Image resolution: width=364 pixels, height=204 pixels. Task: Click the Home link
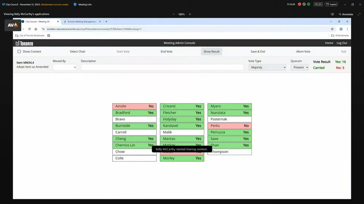point(329,43)
